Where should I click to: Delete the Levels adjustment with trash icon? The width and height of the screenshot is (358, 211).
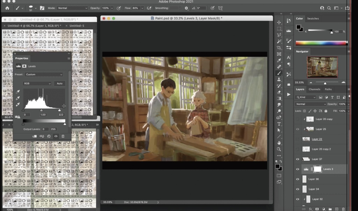click(63, 136)
